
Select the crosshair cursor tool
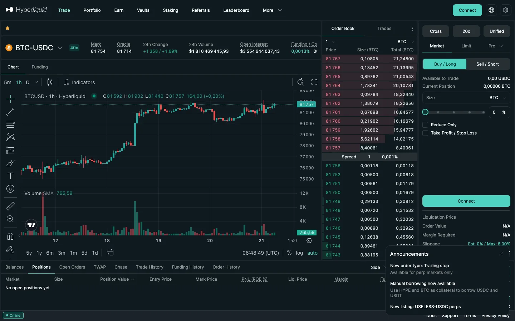[x=10, y=98]
